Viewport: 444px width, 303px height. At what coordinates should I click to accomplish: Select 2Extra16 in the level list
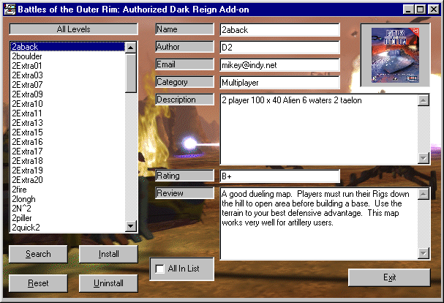click(68, 142)
